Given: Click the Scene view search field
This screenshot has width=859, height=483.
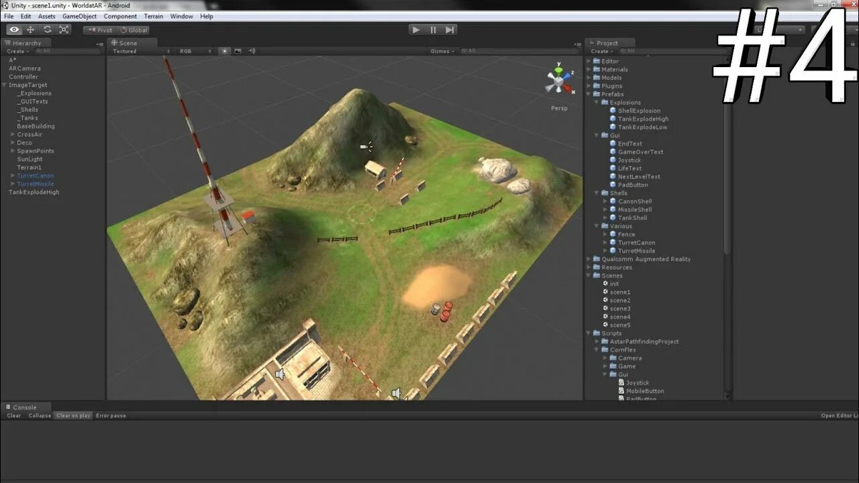Looking at the screenshot, I should pyautogui.click(x=518, y=51).
